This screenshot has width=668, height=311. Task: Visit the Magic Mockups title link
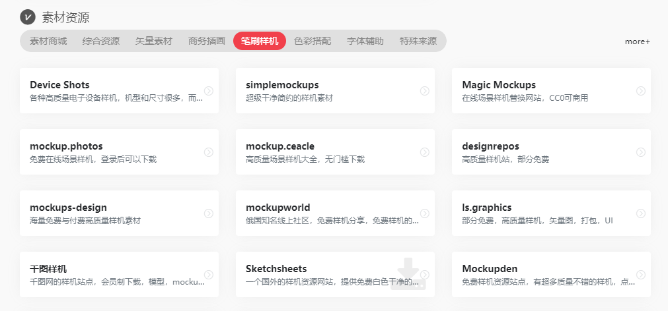(499, 85)
